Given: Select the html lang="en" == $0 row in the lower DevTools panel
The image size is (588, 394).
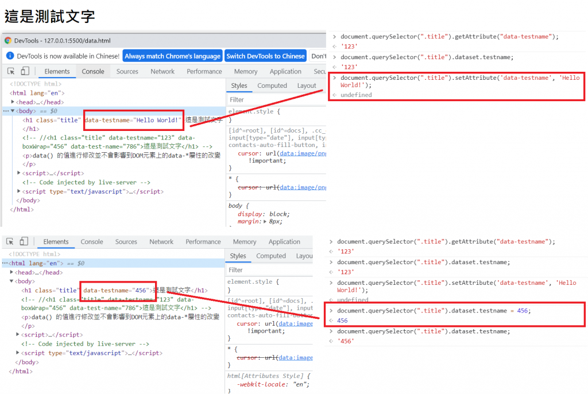Looking at the screenshot, I should click(113, 264).
